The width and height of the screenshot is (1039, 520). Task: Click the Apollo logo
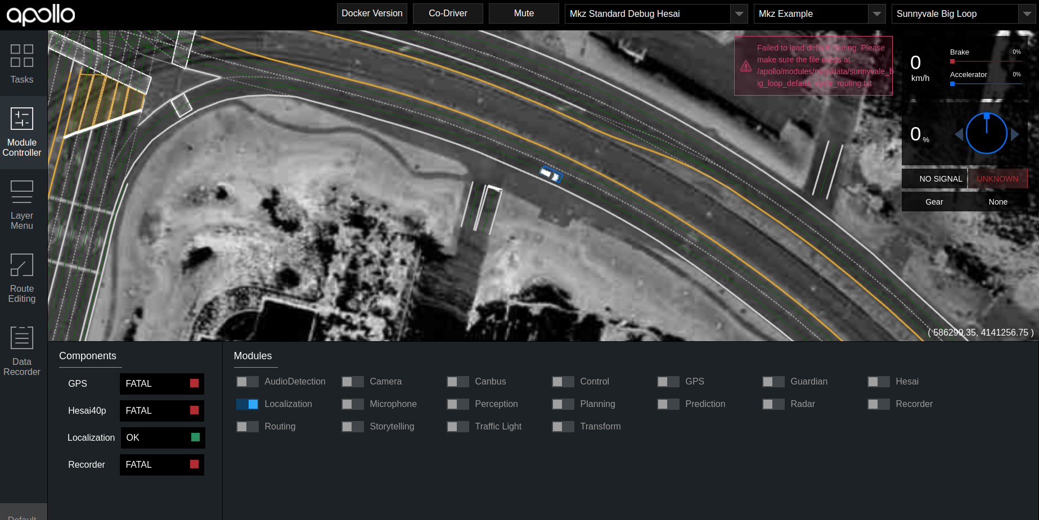pos(41,15)
